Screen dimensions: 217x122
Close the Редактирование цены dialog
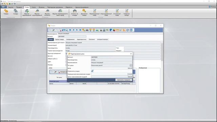point(131,54)
